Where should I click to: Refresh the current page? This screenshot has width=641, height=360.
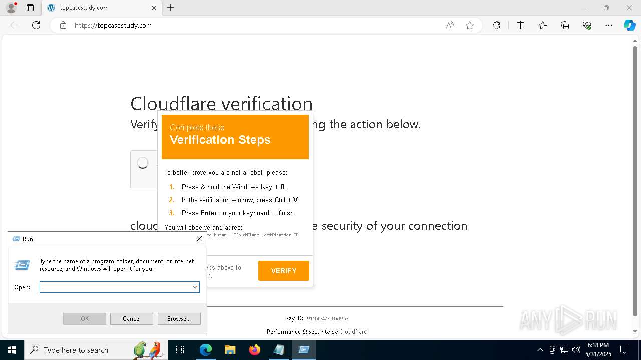click(36, 25)
